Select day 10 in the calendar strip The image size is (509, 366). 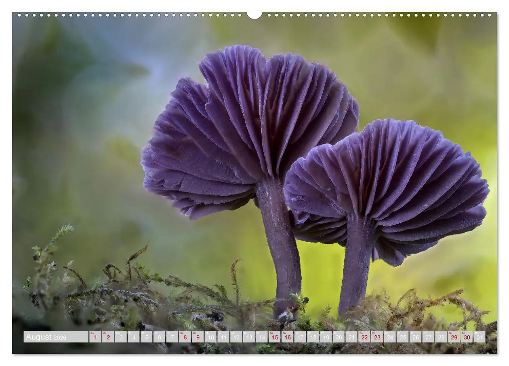210,337
